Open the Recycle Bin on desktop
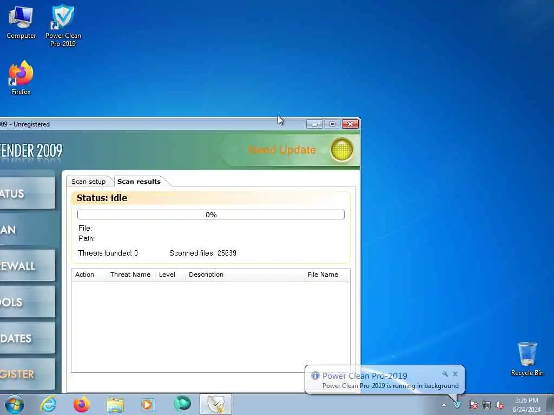This screenshot has width=554, height=415. coord(527,359)
